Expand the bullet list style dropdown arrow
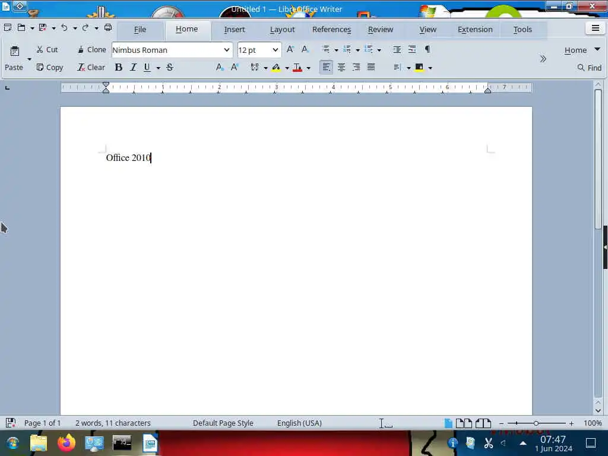608x456 pixels. click(336, 50)
